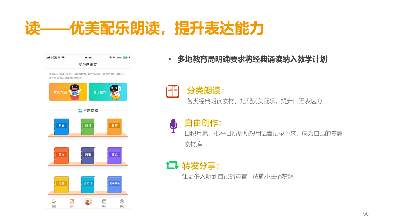Tap the center avatar button in tab bar
This screenshot has height=224, width=399.
(88, 201)
